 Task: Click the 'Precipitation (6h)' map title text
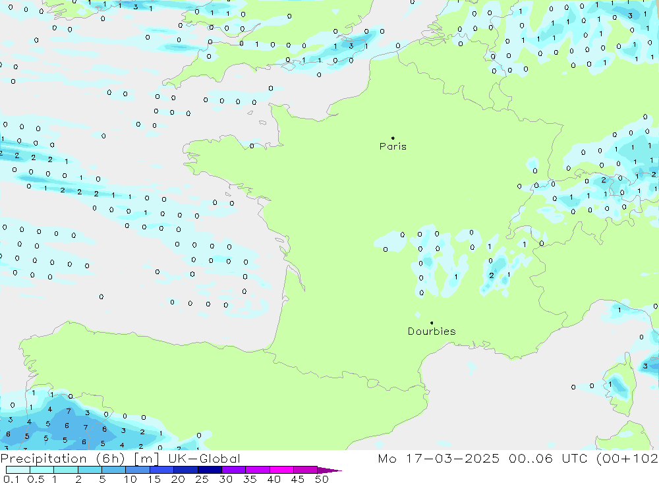coord(63,458)
